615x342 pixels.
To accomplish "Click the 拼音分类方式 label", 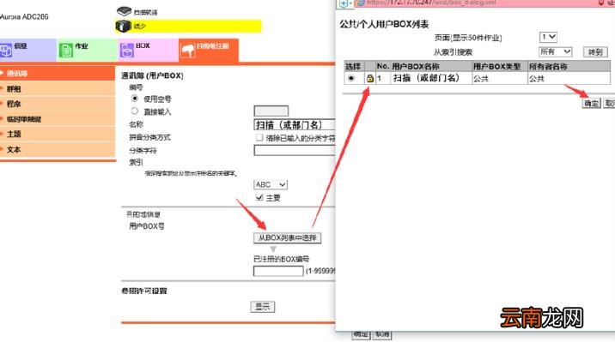I will pyautogui.click(x=149, y=137).
